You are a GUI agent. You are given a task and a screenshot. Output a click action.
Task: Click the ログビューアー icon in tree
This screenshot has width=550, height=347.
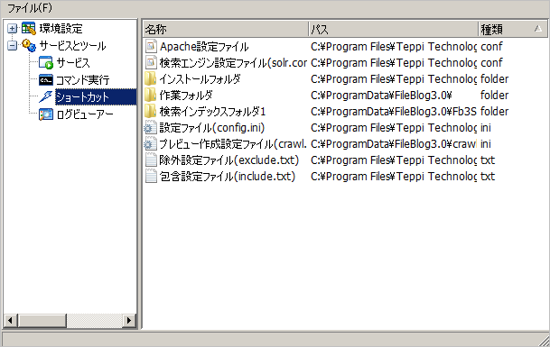click(x=46, y=114)
